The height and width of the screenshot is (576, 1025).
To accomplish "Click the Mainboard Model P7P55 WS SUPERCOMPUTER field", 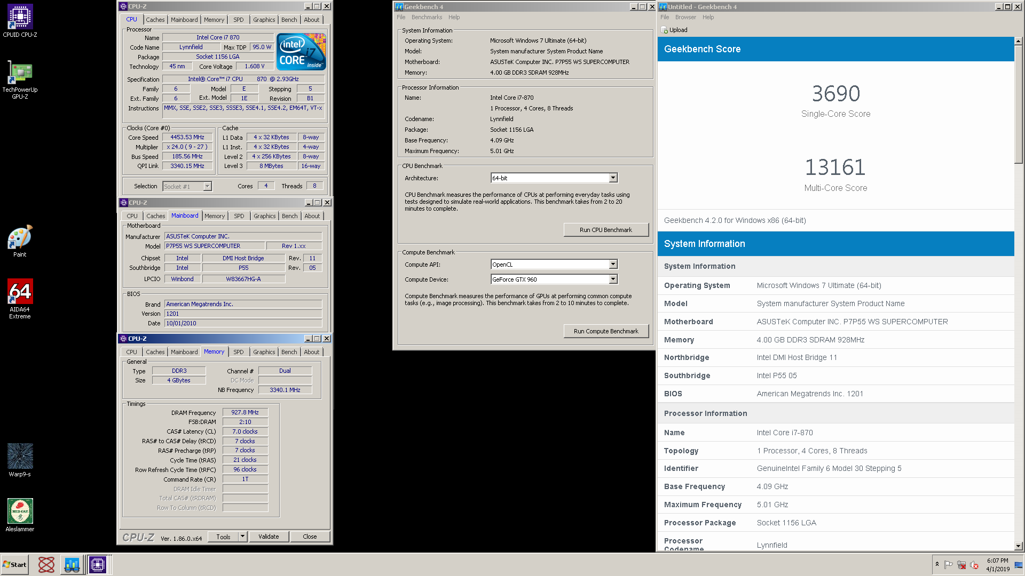I will (215, 246).
